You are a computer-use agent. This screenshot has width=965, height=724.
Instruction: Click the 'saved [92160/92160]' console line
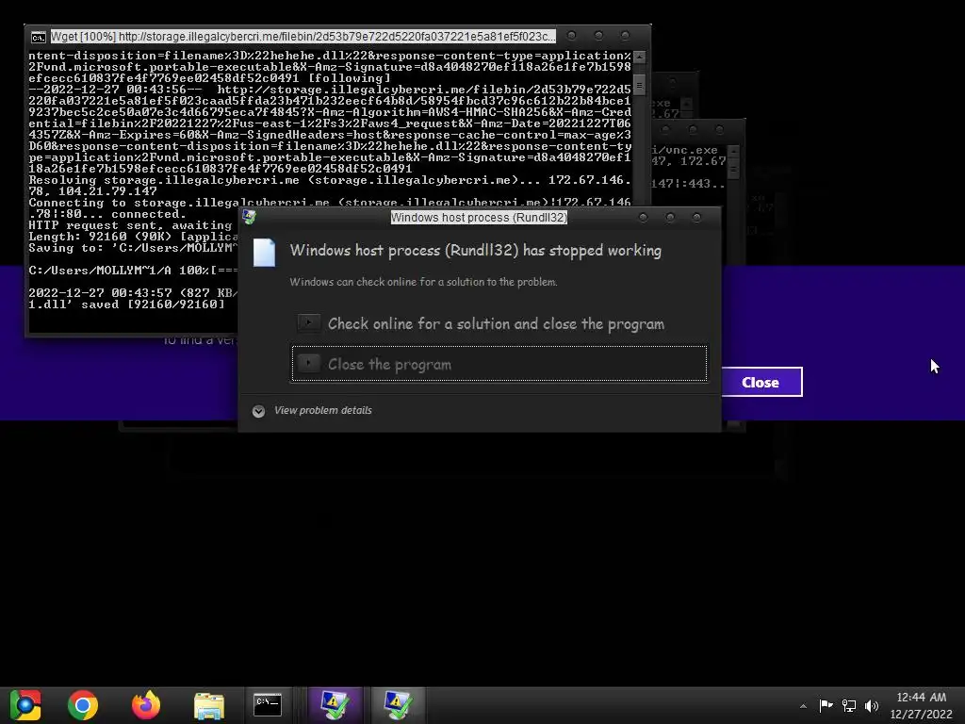pyautogui.click(x=127, y=304)
